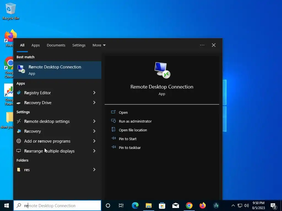Expand Add or remove programs chevron
Viewport: 282px width, 211px height.
click(x=94, y=141)
